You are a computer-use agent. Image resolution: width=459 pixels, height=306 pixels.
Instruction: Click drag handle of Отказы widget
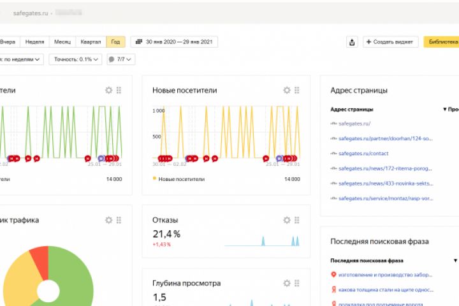click(x=297, y=220)
